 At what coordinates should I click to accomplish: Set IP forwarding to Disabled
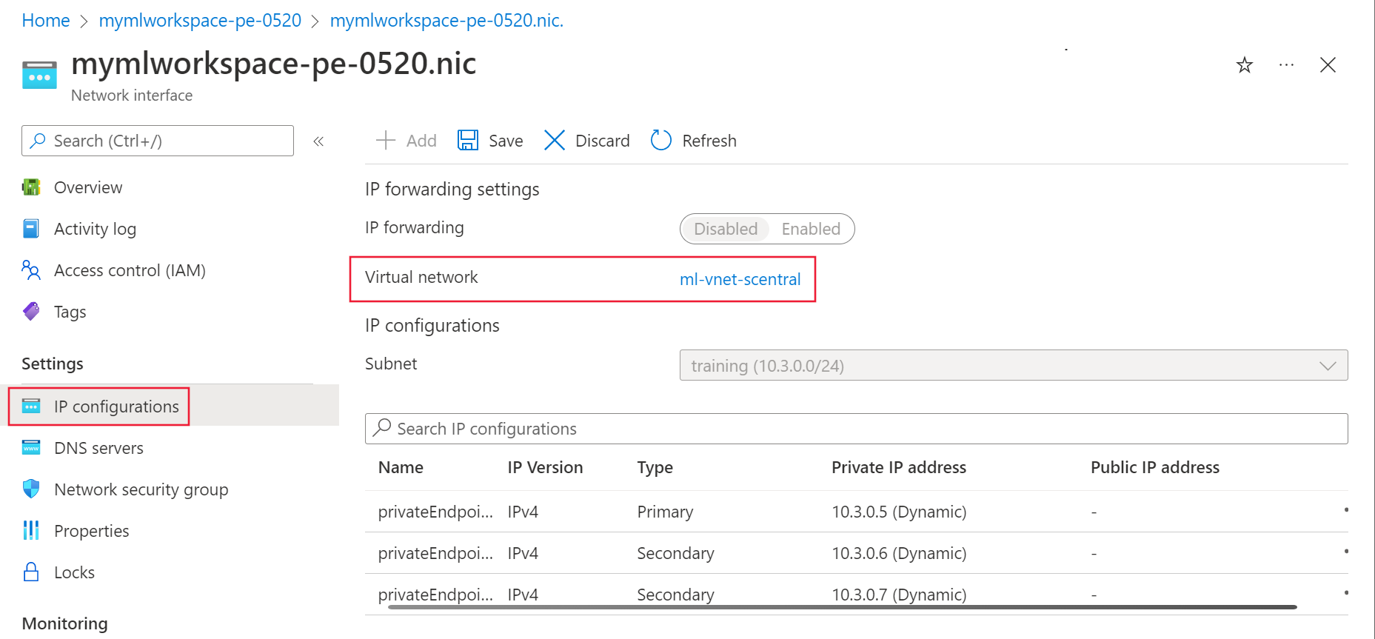pyautogui.click(x=725, y=229)
